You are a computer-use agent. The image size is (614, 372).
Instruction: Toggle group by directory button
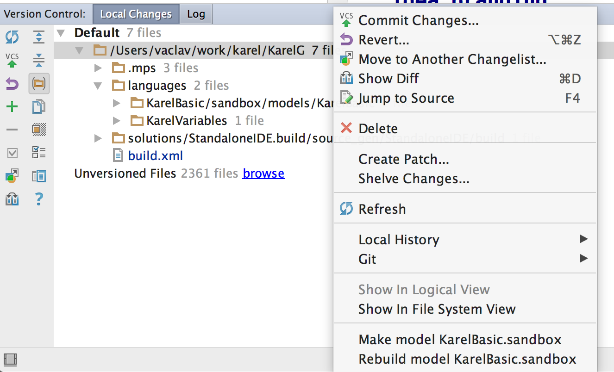point(39,84)
